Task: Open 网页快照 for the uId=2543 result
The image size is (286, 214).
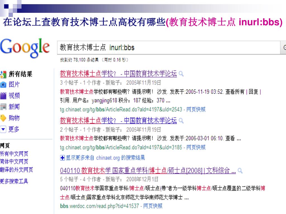Action: click(x=196, y=109)
